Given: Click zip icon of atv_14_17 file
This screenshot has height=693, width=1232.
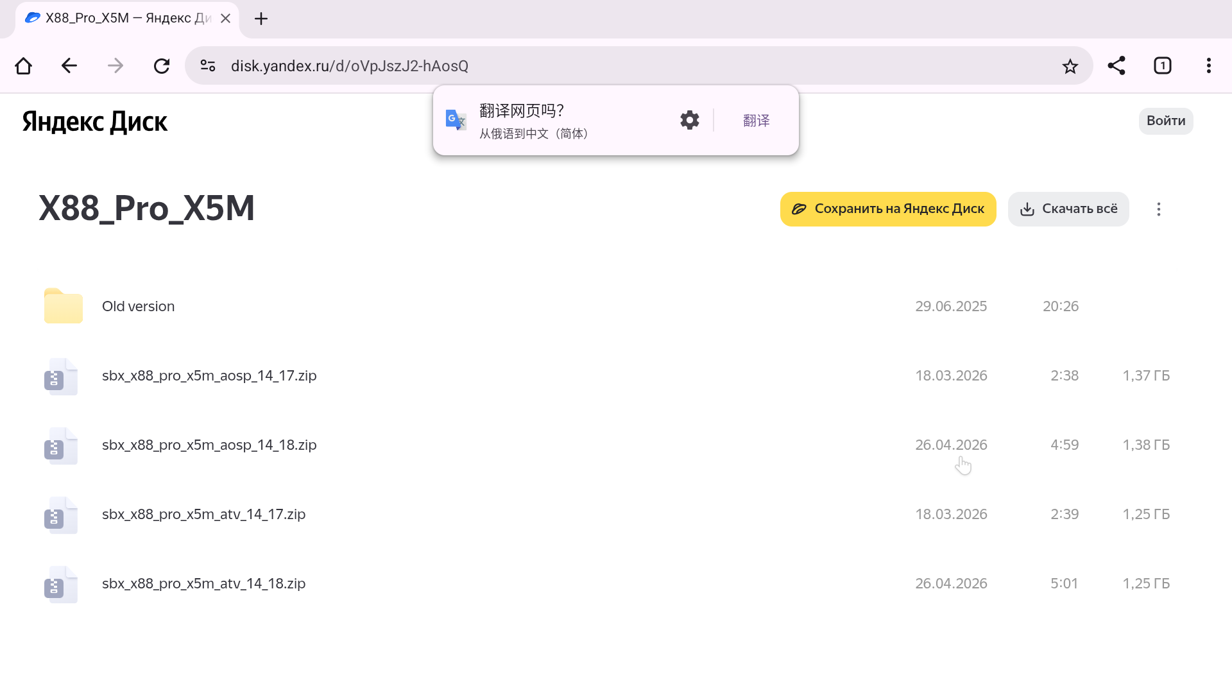Looking at the screenshot, I should click(61, 515).
